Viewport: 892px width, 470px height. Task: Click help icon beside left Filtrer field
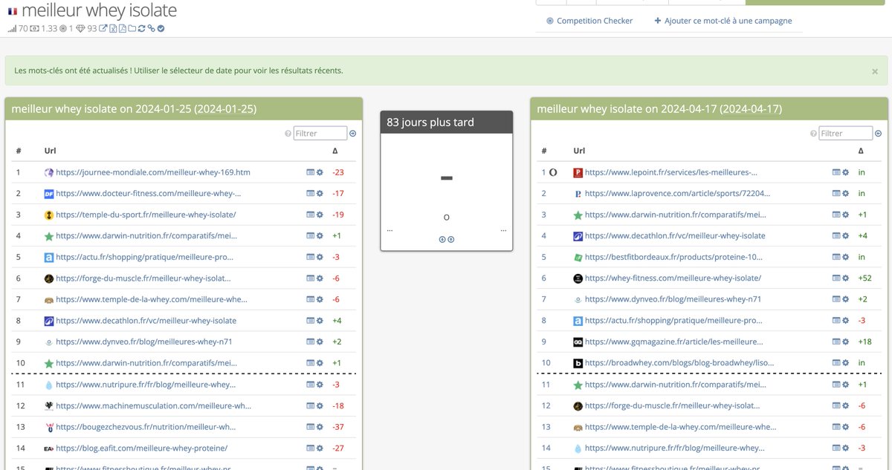click(288, 134)
